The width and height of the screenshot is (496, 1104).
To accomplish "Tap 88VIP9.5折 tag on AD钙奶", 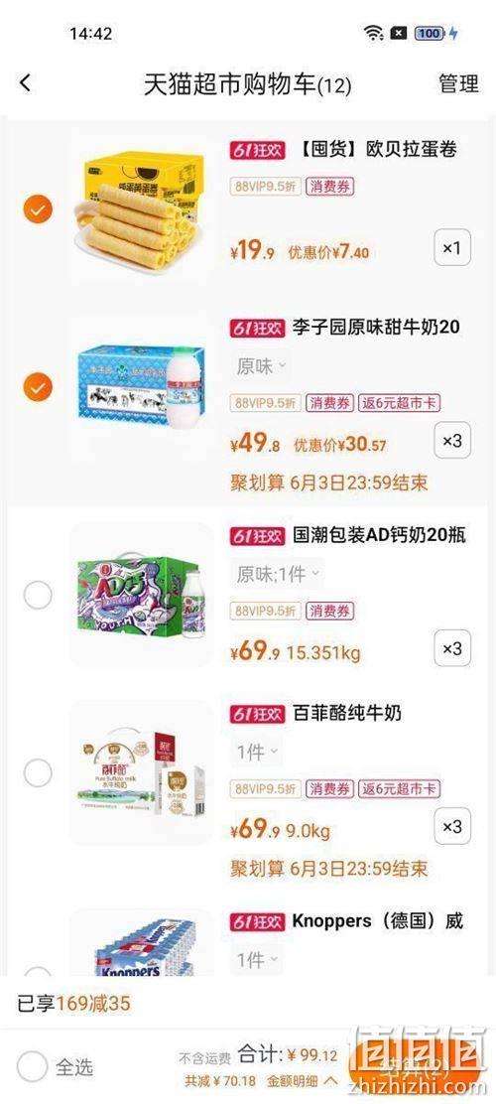I will pos(266,611).
